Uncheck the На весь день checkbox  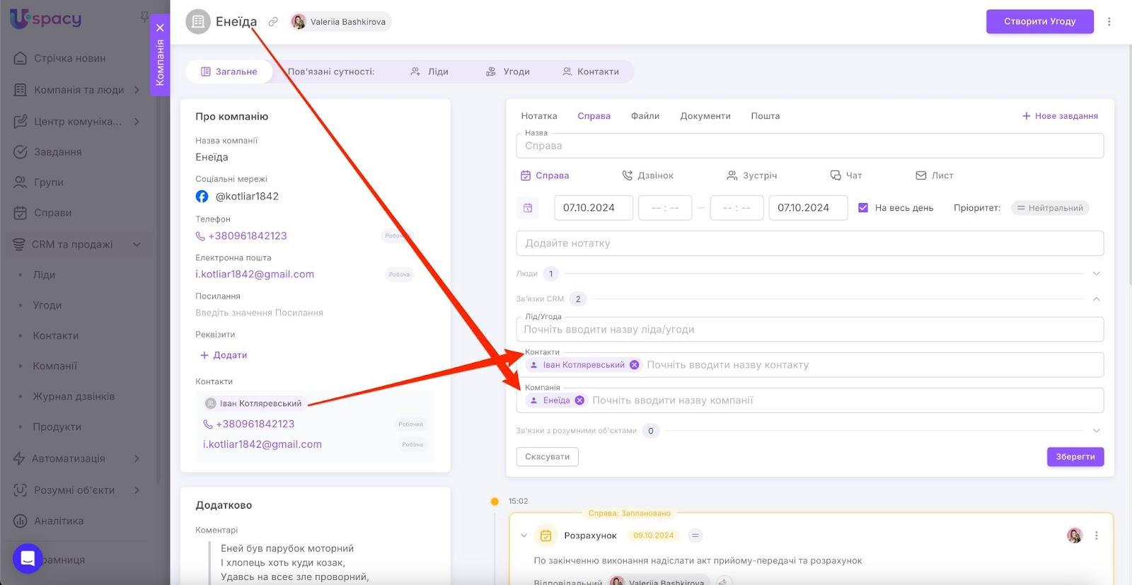click(863, 208)
